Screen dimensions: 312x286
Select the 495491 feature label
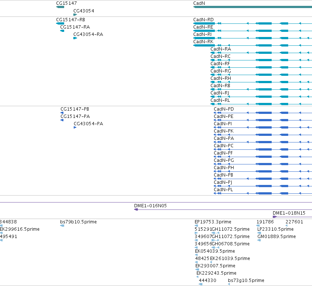click(x=8, y=237)
